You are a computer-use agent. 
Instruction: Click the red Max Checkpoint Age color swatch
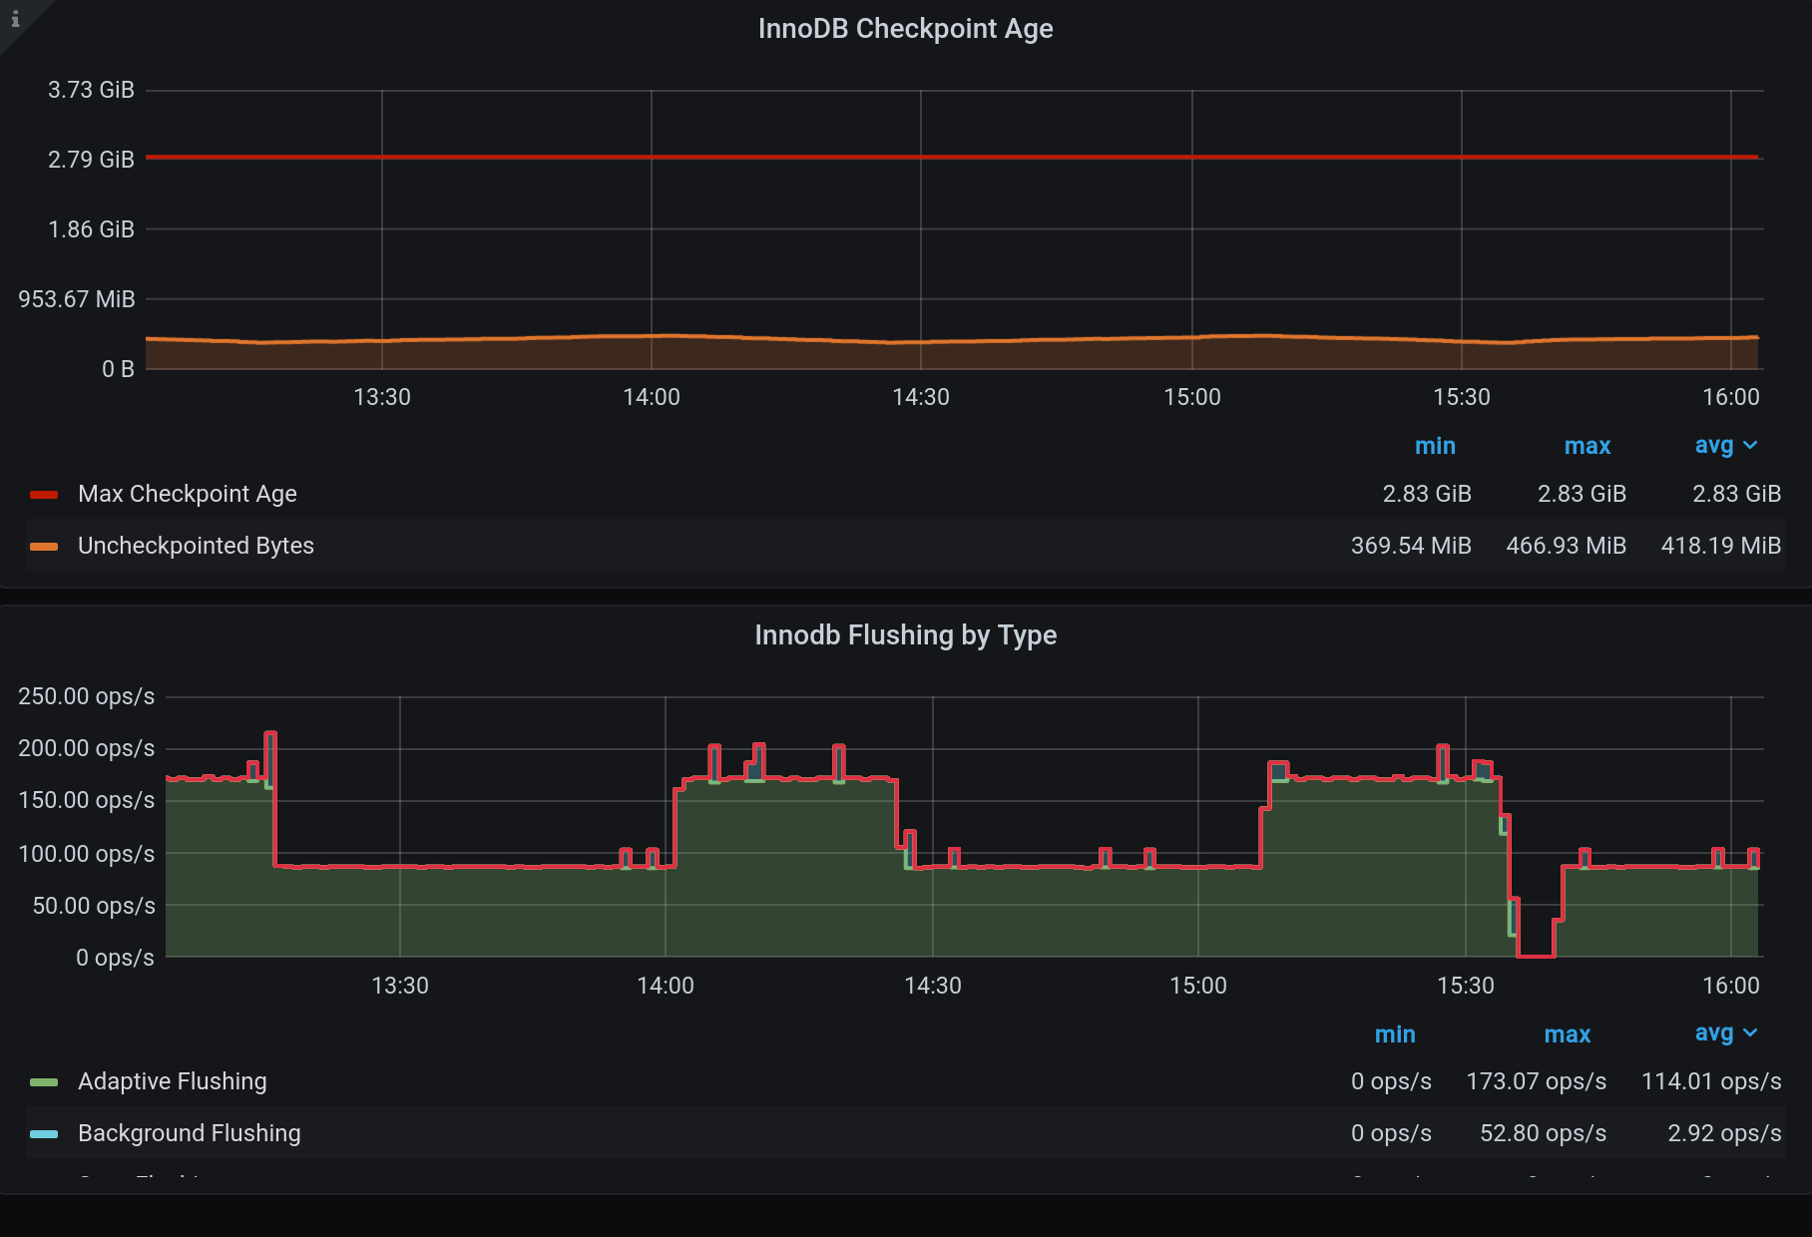[44, 495]
